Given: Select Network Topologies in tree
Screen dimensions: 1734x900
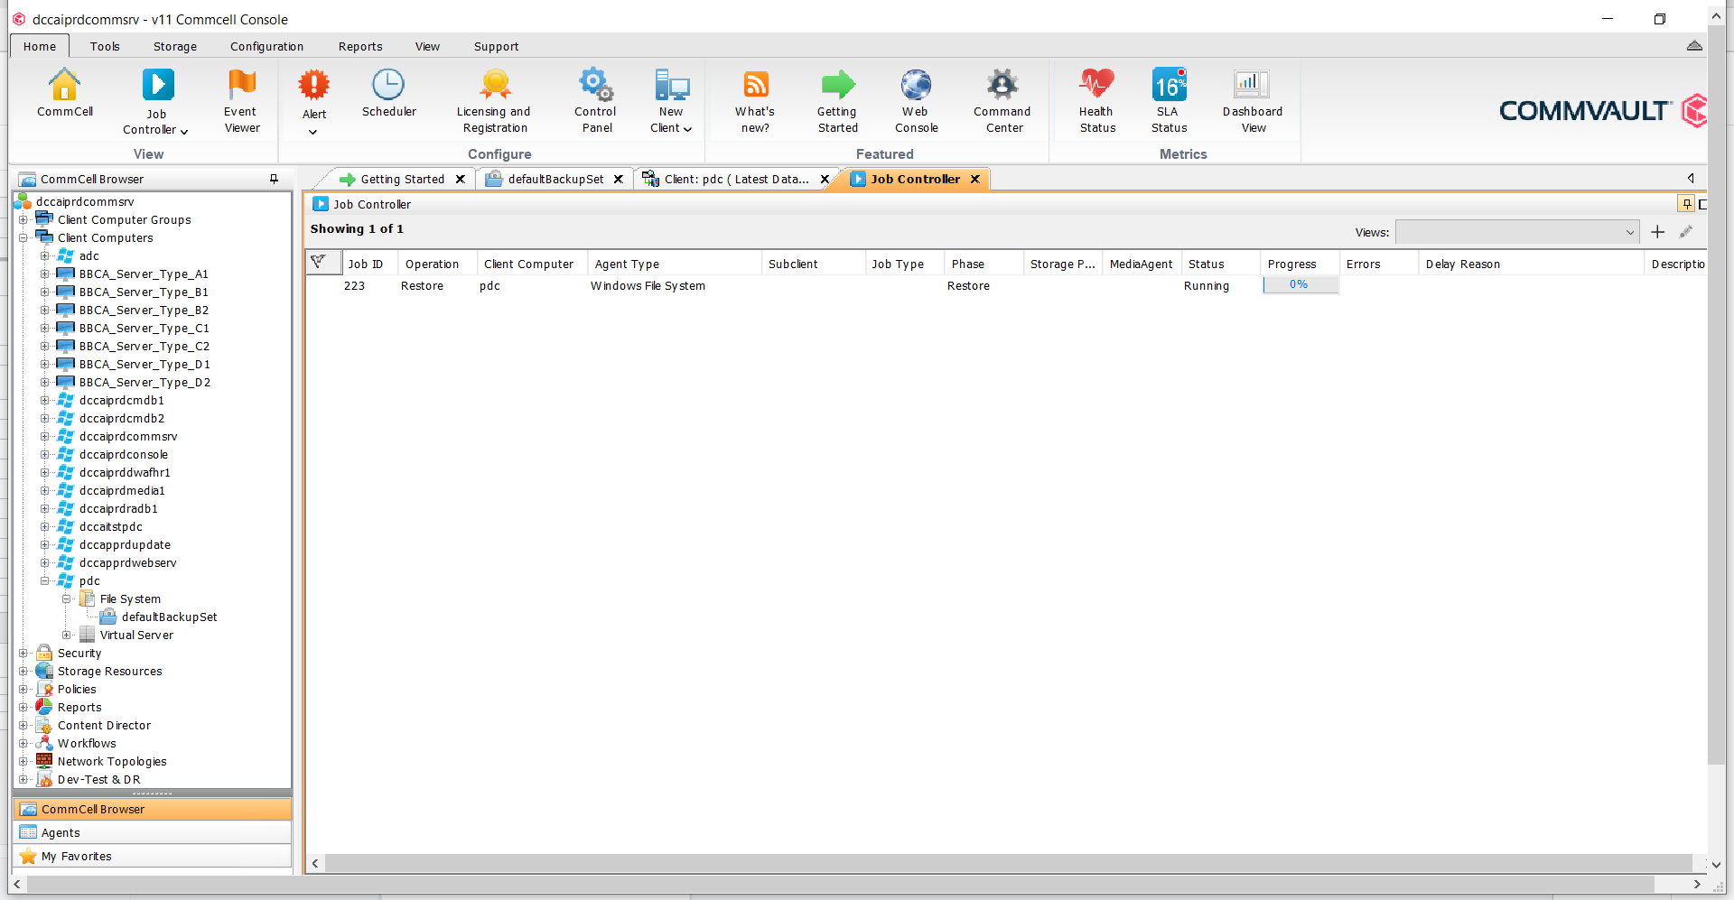Looking at the screenshot, I should pyautogui.click(x=112, y=761).
